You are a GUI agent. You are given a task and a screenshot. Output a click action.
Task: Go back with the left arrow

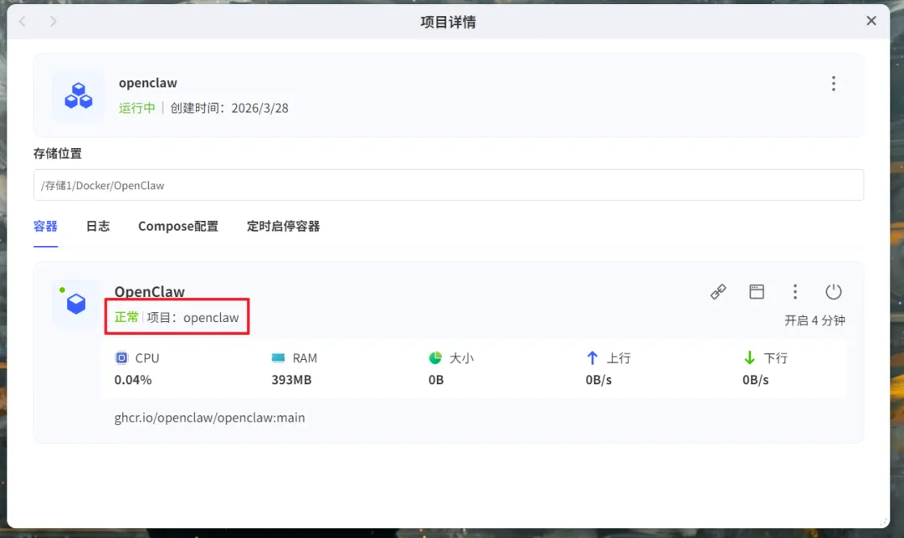[23, 21]
